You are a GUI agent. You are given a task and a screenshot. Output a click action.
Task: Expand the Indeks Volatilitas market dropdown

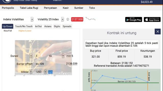tap(32, 19)
